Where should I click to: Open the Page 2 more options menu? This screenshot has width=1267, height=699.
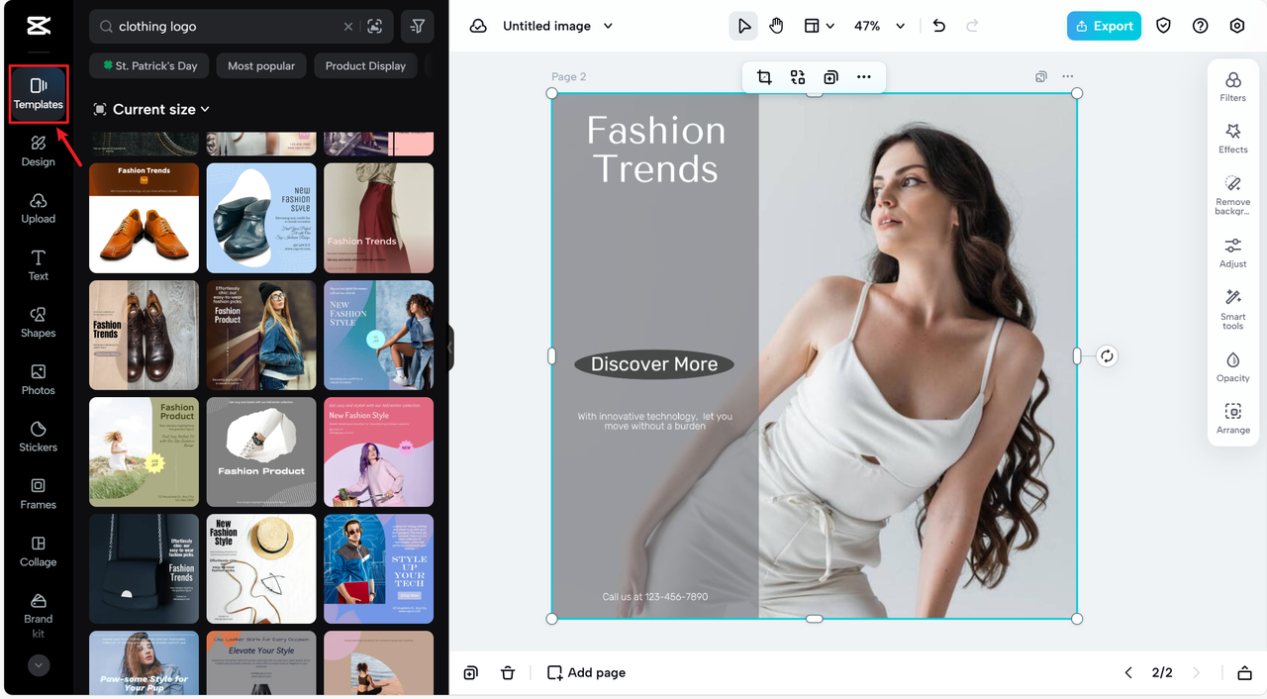[x=1067, y=76]
